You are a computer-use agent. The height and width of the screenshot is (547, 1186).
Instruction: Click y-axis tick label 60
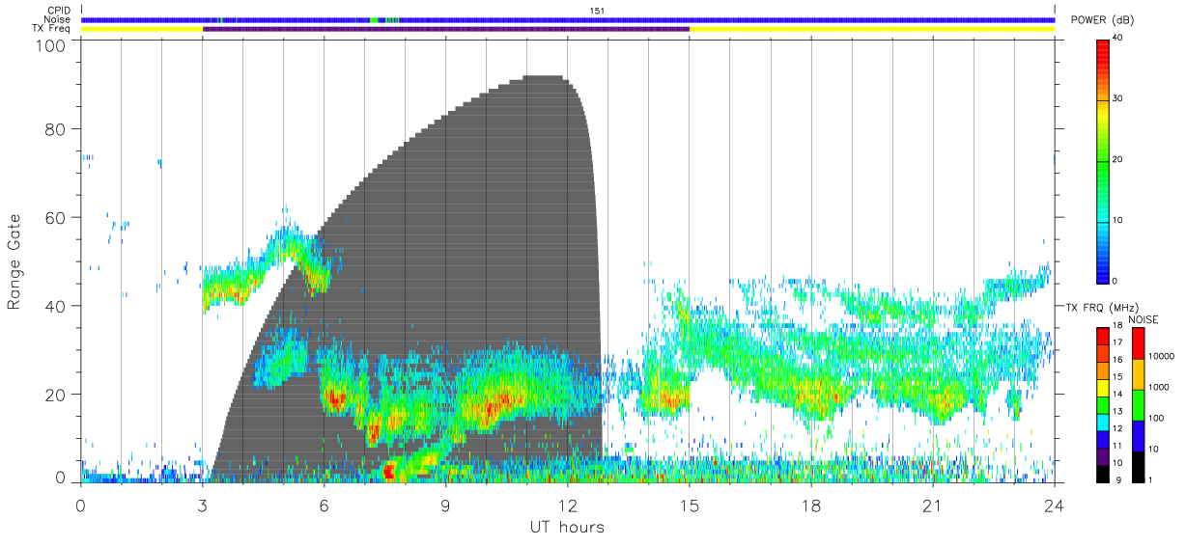click(x=55, y=217)
